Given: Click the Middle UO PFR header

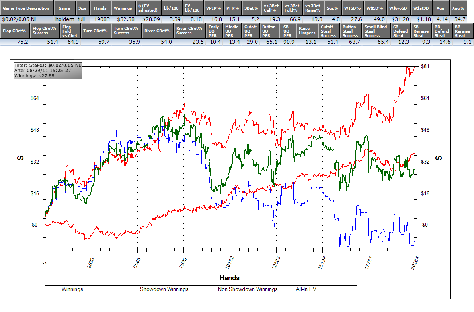Looking at the screenshot, I should (x=232, y=31).
